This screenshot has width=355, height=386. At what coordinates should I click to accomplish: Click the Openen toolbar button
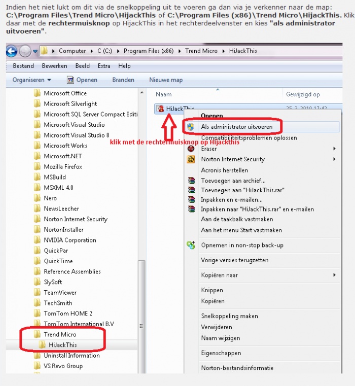(x=82, y=80)
